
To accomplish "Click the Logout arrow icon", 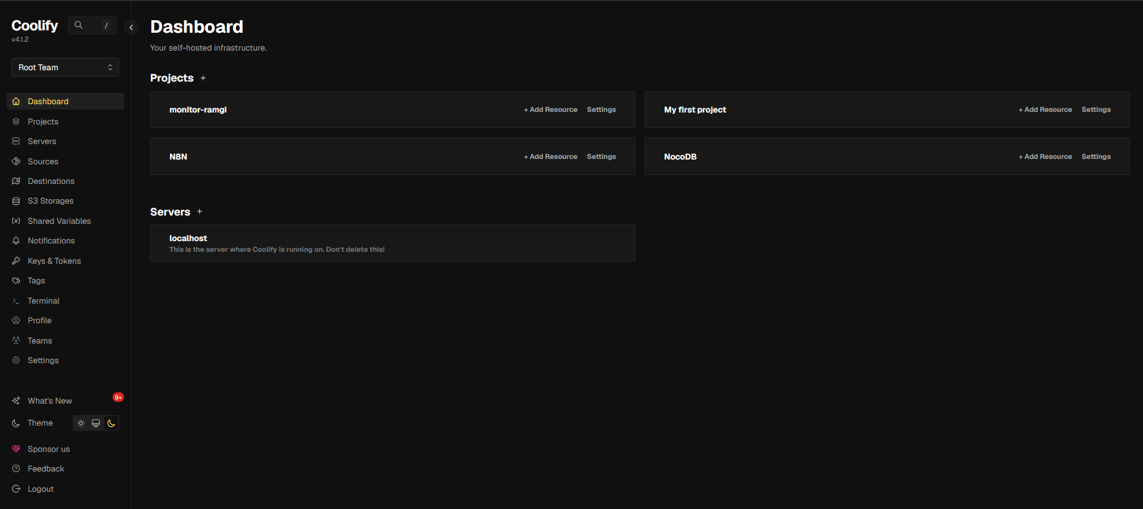I will tap(16, 489).
